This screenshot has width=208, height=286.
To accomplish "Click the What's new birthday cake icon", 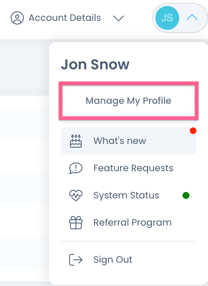I will pos(76,141).
